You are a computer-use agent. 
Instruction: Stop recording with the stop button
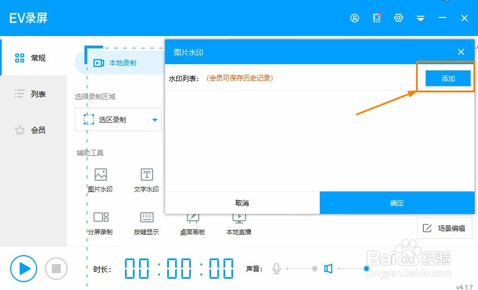56,269
